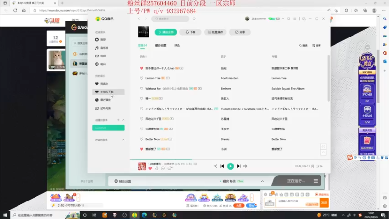Viewport: 389px width, 219px height.
Task: Open the MV icon for Without Me
Action: 200,89
